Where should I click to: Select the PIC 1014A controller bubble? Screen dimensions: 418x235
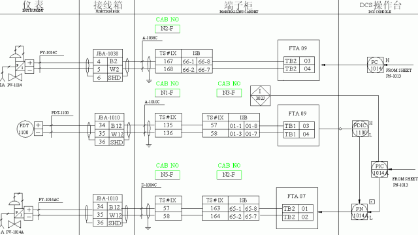click(x=379, y=169)
